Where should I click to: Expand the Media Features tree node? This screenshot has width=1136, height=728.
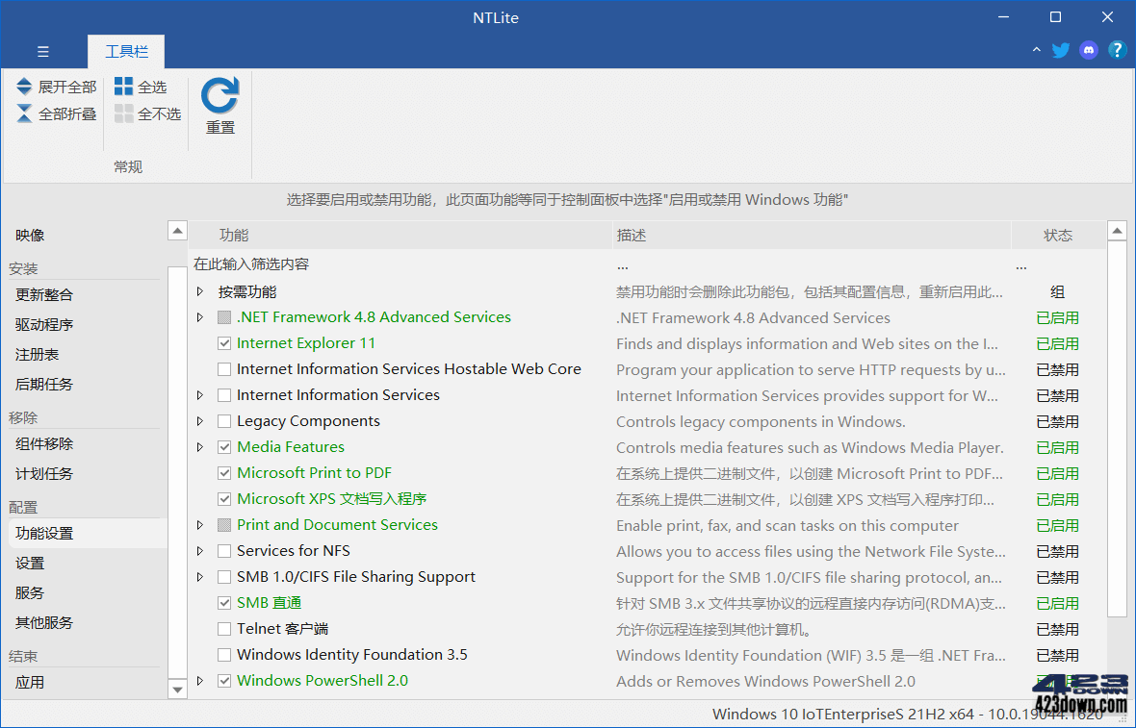point(200,446)
